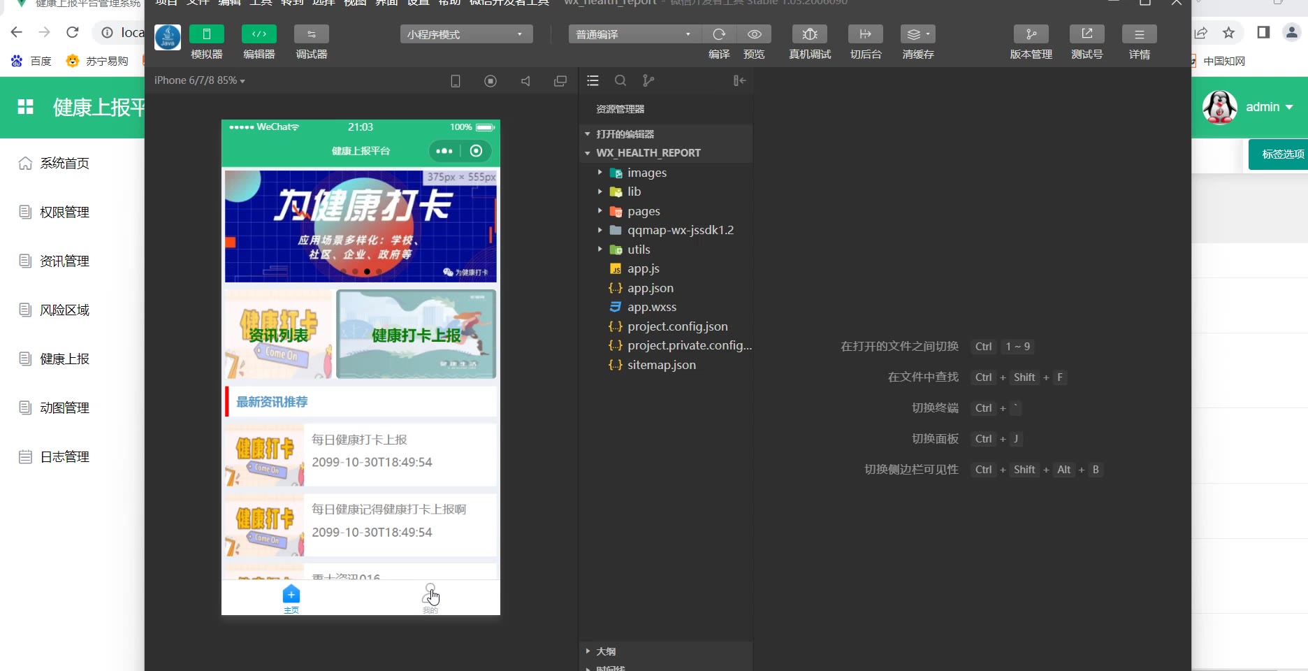Screen dimensions: 1308x671
Task: Click the Version Management branch icon
Action: click(x=1031, y=34)
